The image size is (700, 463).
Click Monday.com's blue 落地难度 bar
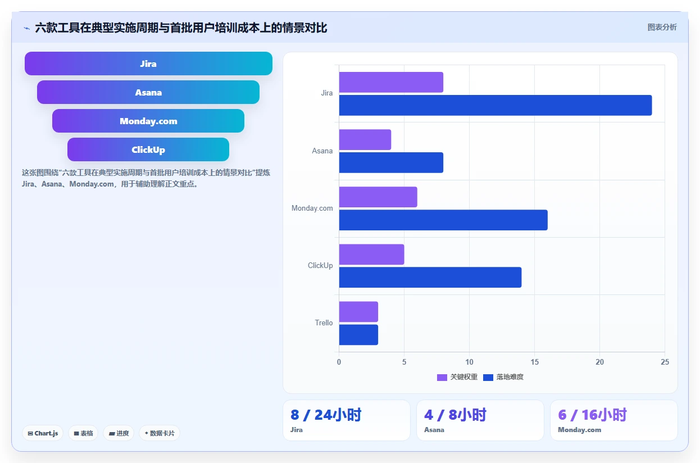443,220
